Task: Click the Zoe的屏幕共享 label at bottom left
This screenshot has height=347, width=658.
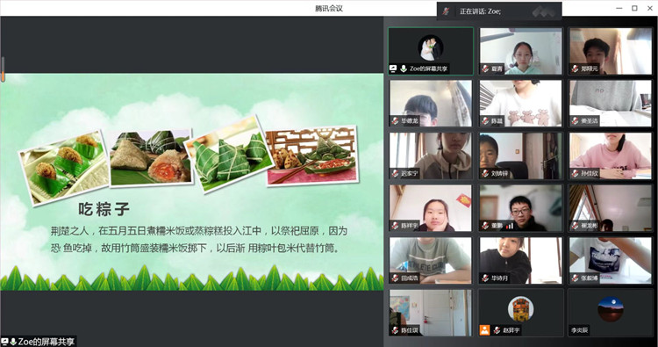Action: (46, 342)
